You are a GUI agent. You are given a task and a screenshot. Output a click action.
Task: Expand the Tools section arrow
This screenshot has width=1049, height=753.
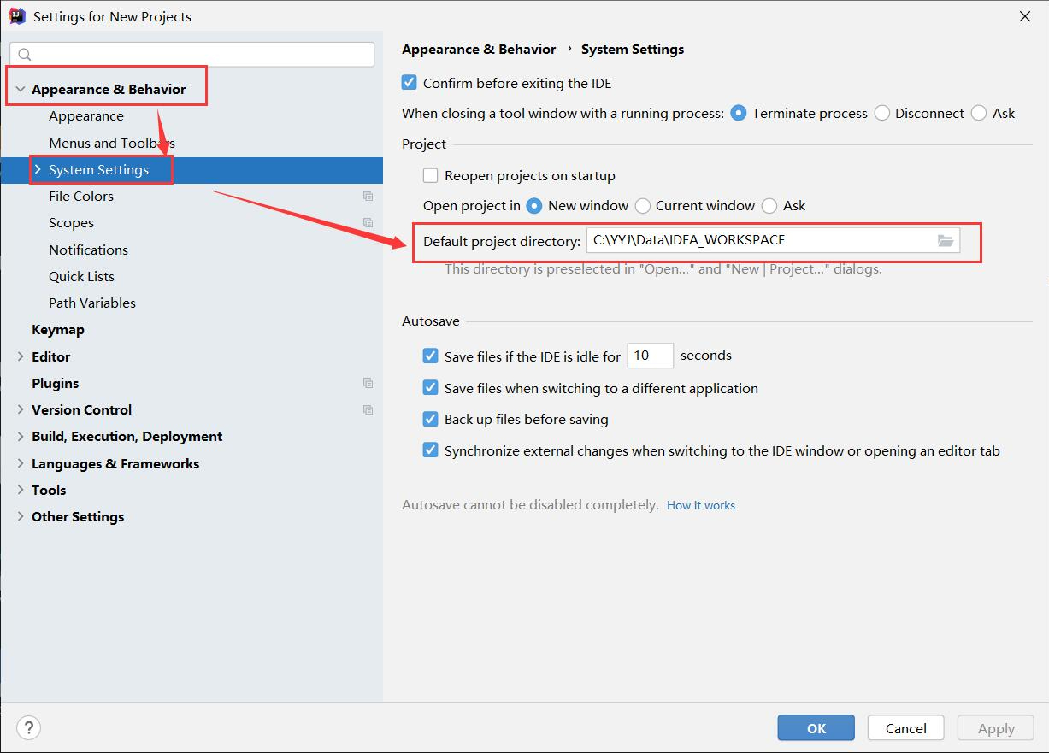pyautogui.click(x=21, y=490)
